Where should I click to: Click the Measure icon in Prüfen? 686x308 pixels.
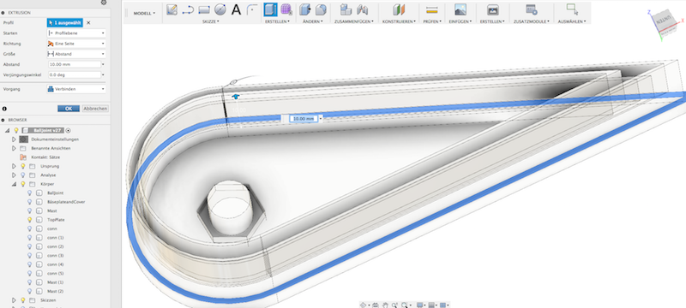pyautogui.click(x=432, y=9)
